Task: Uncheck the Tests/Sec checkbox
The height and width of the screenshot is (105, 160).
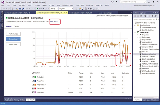Action: (x=33, y=77)
